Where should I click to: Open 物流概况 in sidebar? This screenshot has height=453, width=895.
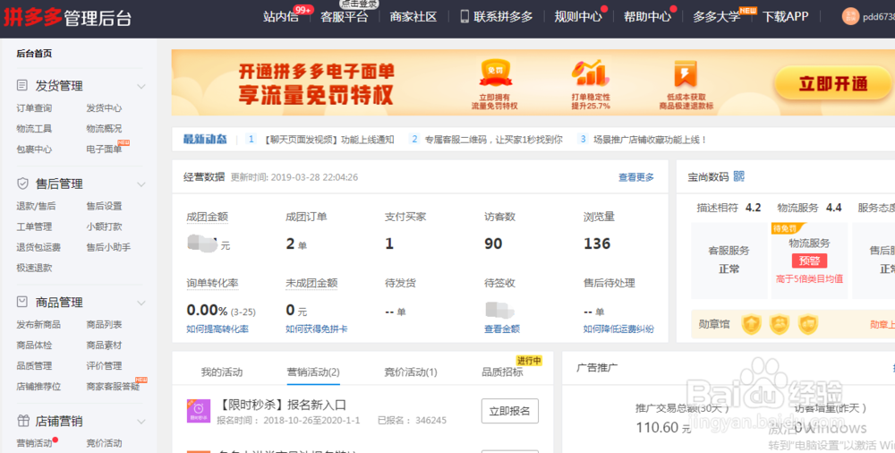tap(104, 129)
